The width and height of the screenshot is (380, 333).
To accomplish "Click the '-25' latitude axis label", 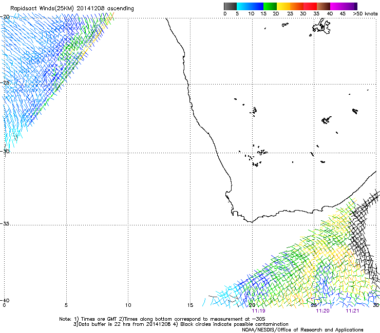I will 5,82.
